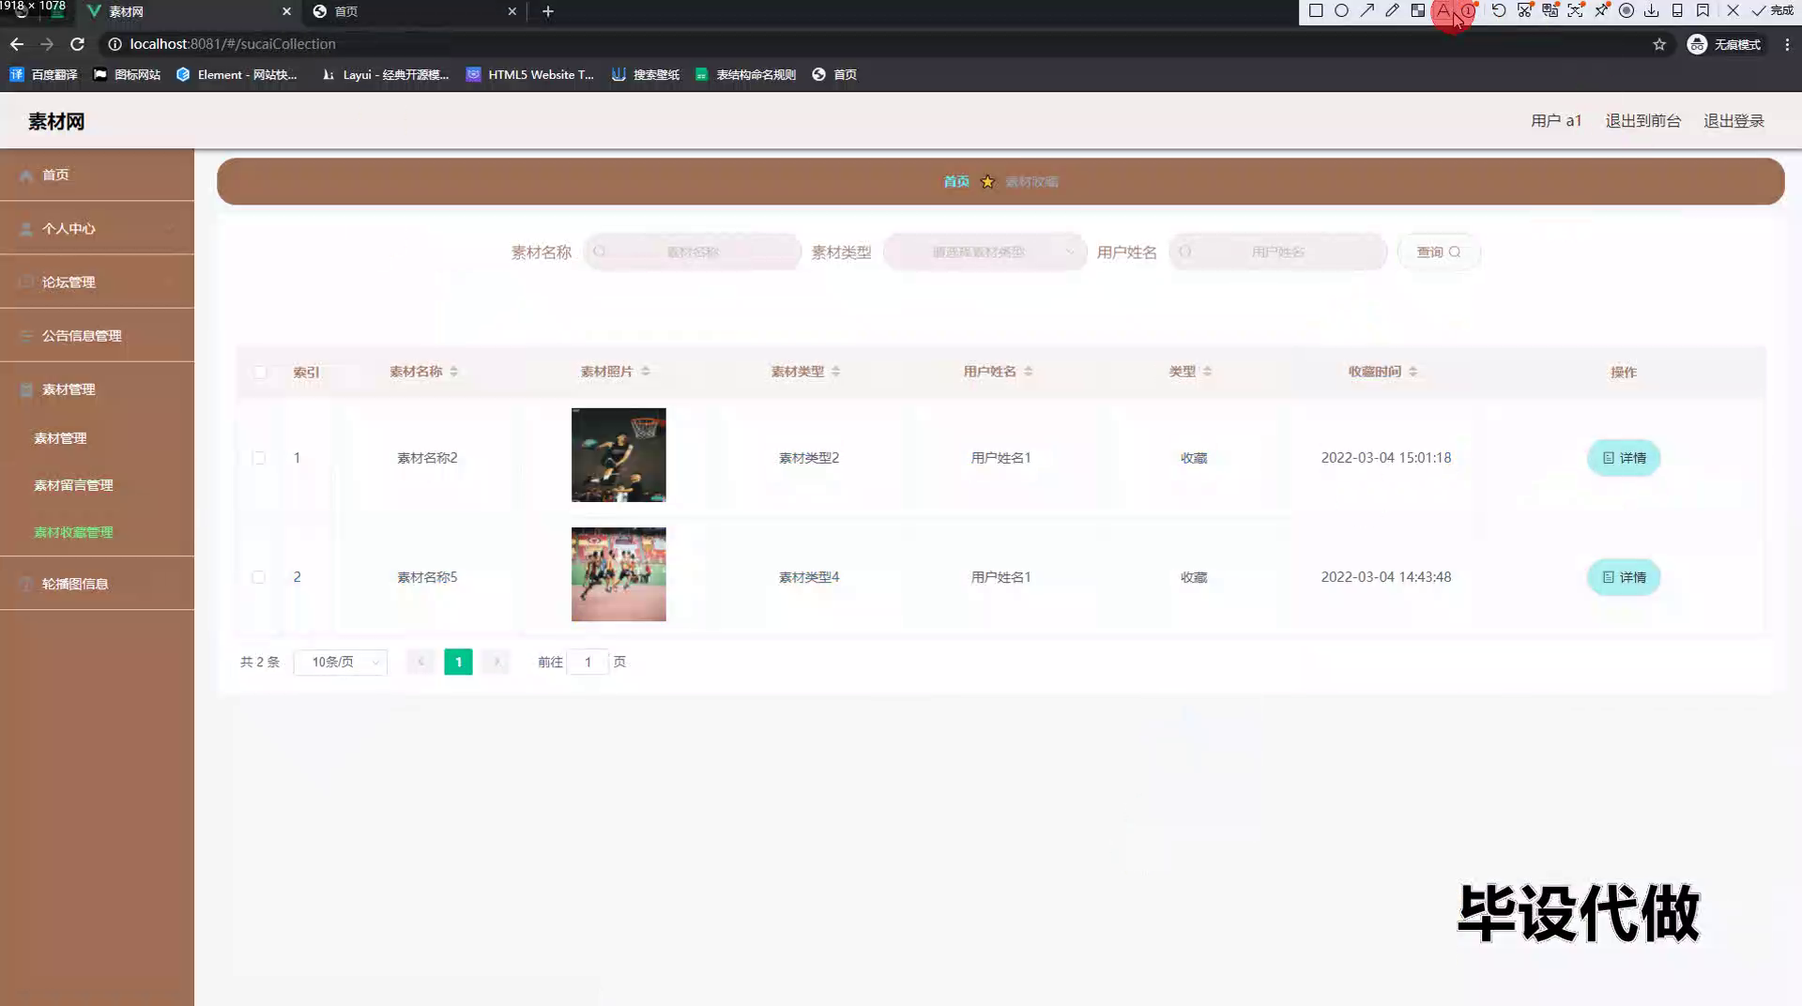The image size is (1802, 1006).
Task: Toggle the select-all header checkbox
Action: pos(260,372)
